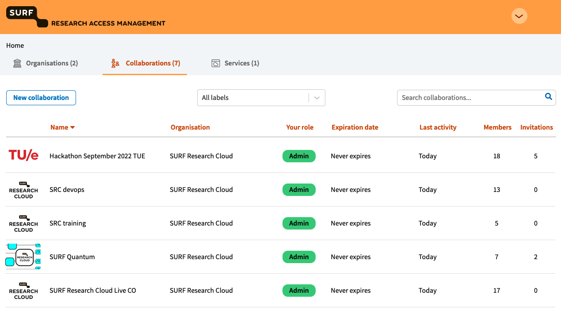Click organisation name in SRC training row
Viewport: 561px width, 310px height.
coord(201,223)
